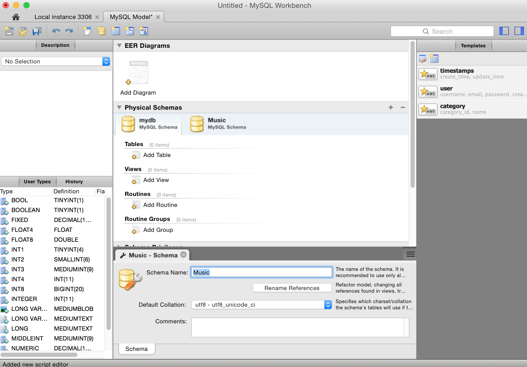
Task: Expand the Physical Schemas section
Action: point(119,107)
